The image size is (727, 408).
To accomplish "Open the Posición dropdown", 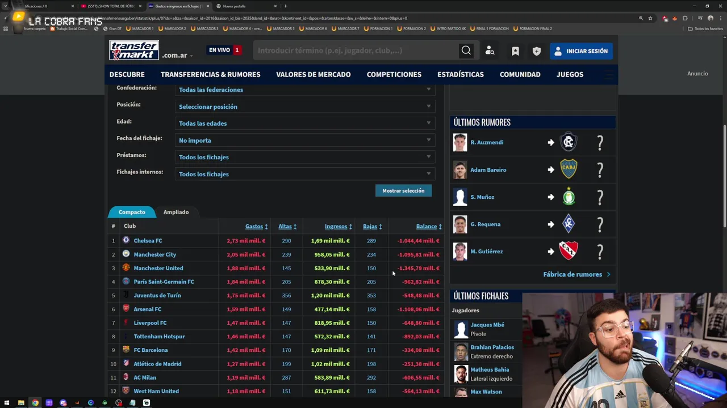I will pyautogui.click(x=304, y=107).
